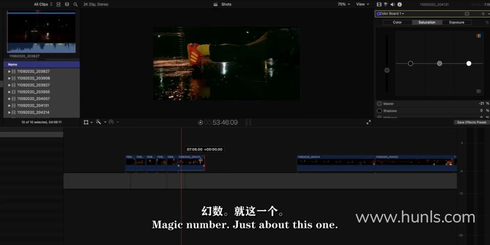Screen dimensions: 490x245
Task: Click the Shadows saturation puck icon
Action: (x=379, y=111)
